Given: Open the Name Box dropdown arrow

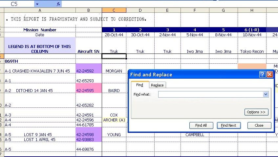Looking at the screenshot, I should pyautogui.click(x=37, y=4).
